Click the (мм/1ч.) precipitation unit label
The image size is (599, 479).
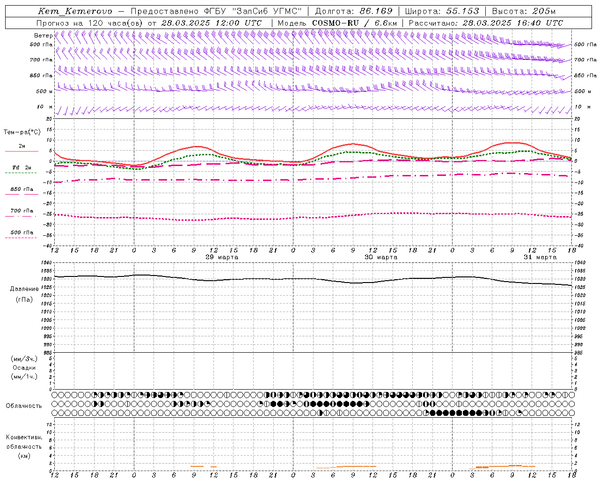pos(24,377)
